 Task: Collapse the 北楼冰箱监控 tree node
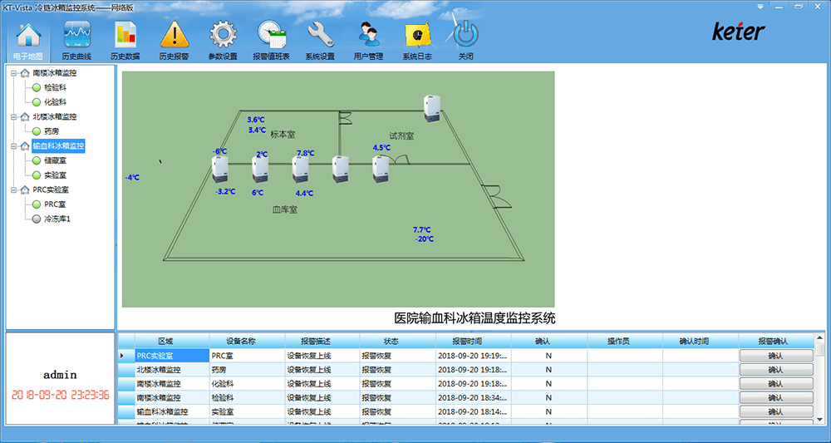pyautogui.click(x=14, y=116)
